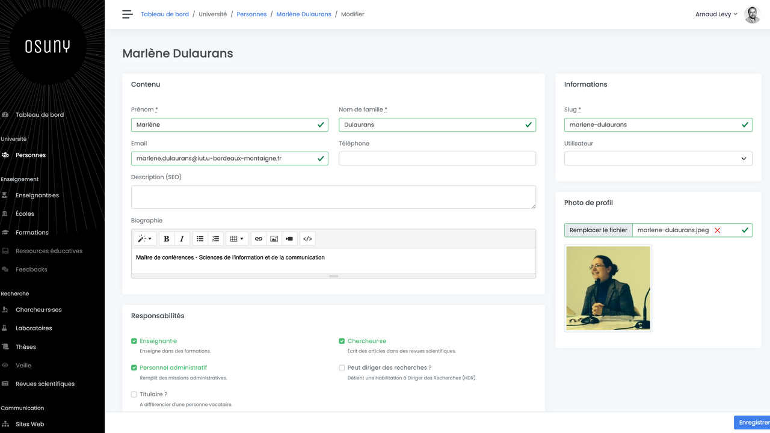Remove the marlene-dulaurans.jpeg file with red X
This screenshot has width=770, height=433.
point(717,230)
